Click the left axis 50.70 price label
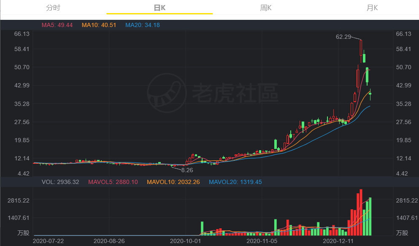 tap(22, 68)
